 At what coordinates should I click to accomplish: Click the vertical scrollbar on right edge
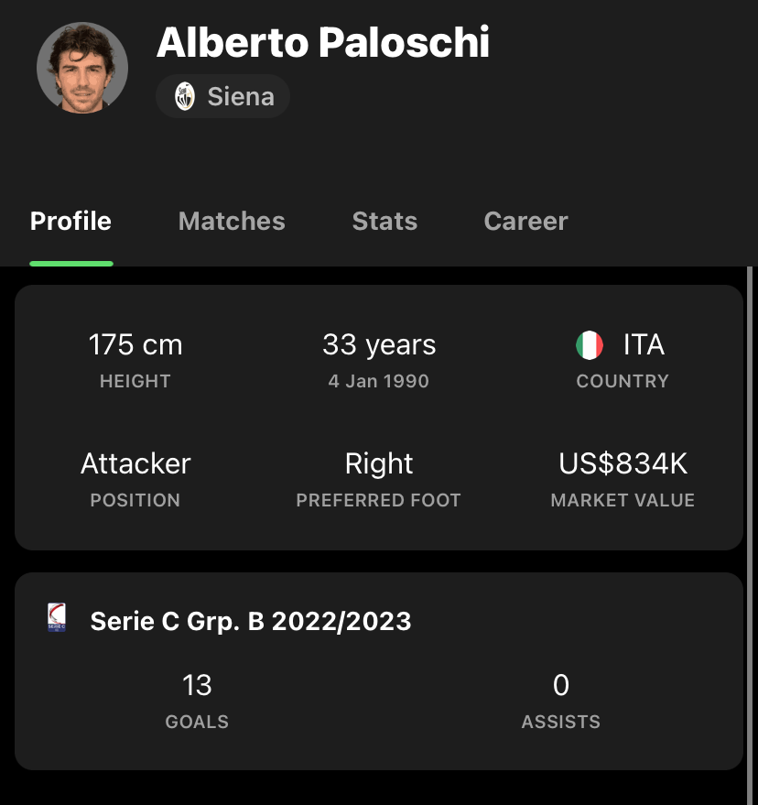[750, 536]
